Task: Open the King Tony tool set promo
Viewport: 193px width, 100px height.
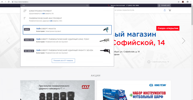Action: tap(134, 90)
